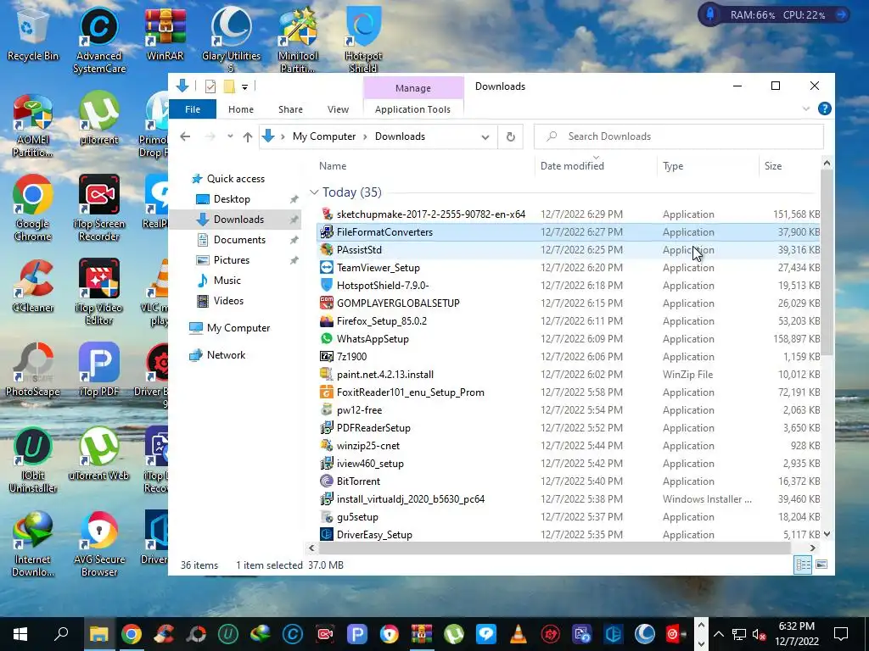Launch Internet Download Manager desktop shortcut
This screenshot has height=651, width=869.
pyautogui.click(x=33, y=544)
